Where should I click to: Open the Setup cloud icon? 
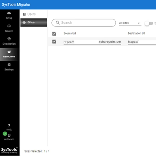click(x=9, y=13)
